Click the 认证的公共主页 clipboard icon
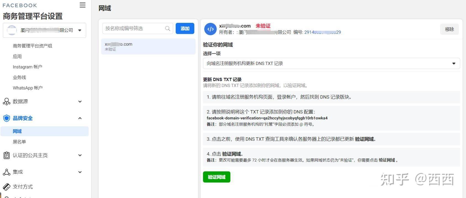The width and height of the screenshot is (466, 198). pyautogui.click(x=7, y=155)
